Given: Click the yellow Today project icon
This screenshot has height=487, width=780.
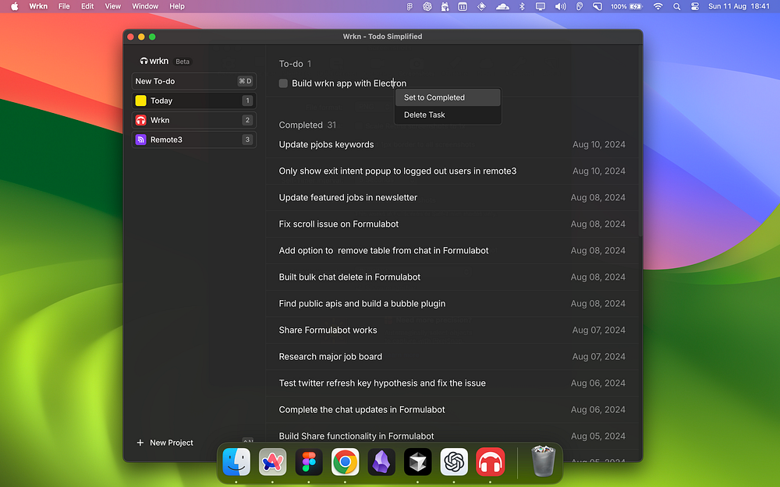Looking at the screenshot, I should 141,101.
